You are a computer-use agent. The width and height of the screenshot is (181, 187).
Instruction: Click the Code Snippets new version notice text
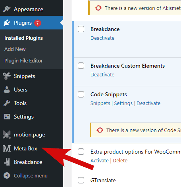click(x=144, y=130)
